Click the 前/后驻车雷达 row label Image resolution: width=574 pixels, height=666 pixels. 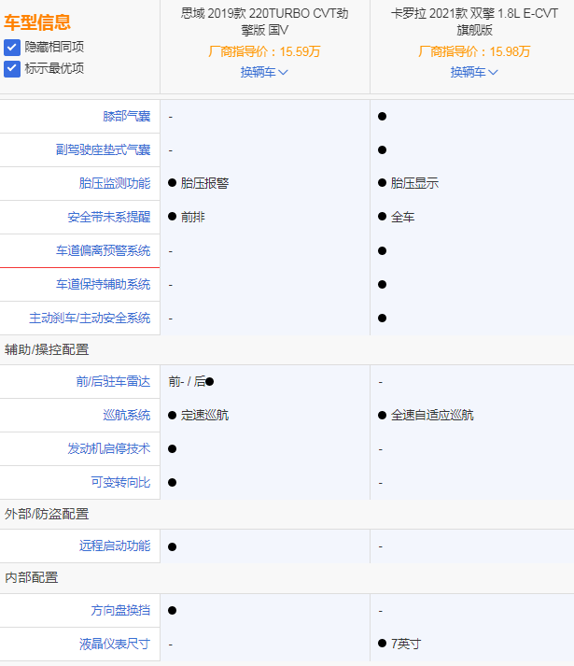tap(113, 382)
